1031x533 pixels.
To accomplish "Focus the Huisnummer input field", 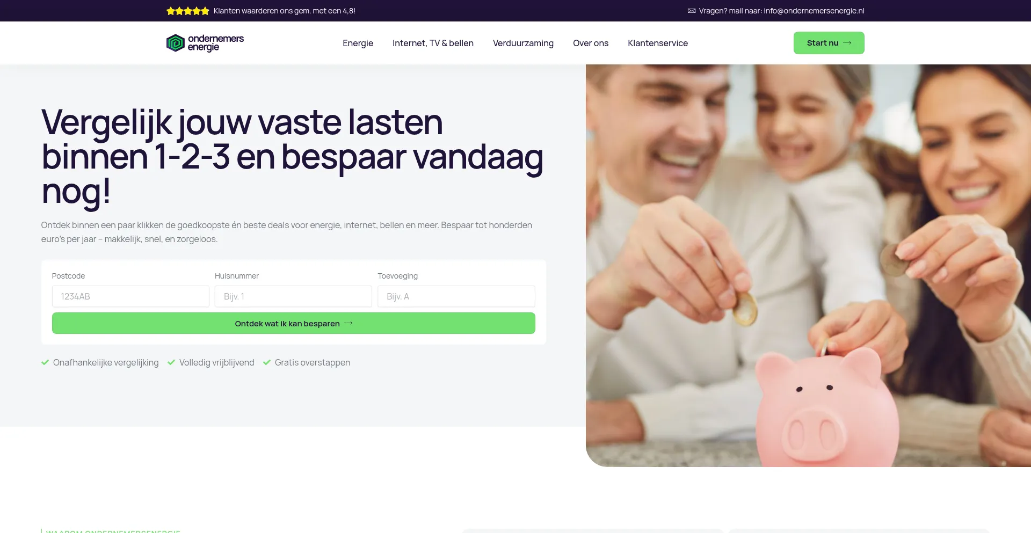I will pyautogui.click(x=293, y=296).
